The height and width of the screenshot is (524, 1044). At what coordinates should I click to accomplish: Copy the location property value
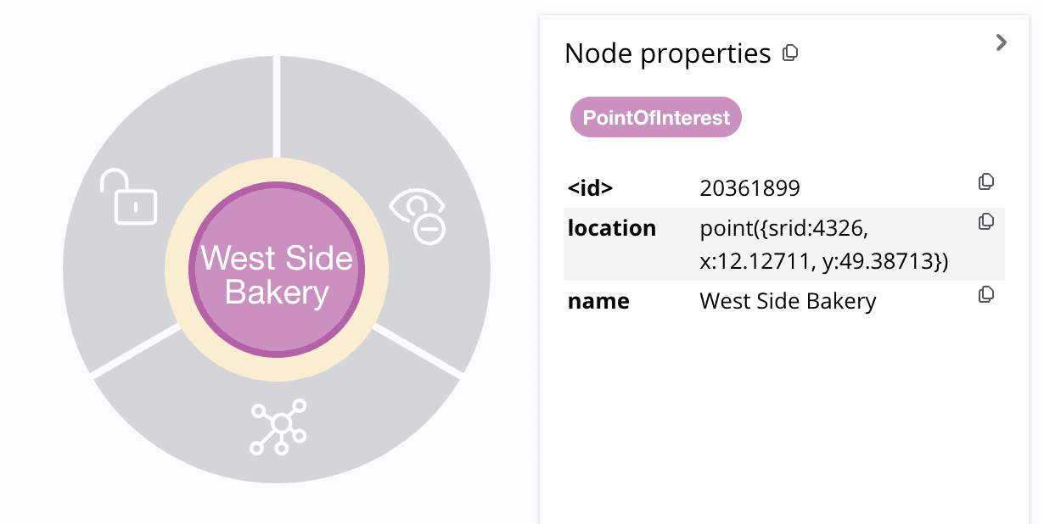coord(986,222)
